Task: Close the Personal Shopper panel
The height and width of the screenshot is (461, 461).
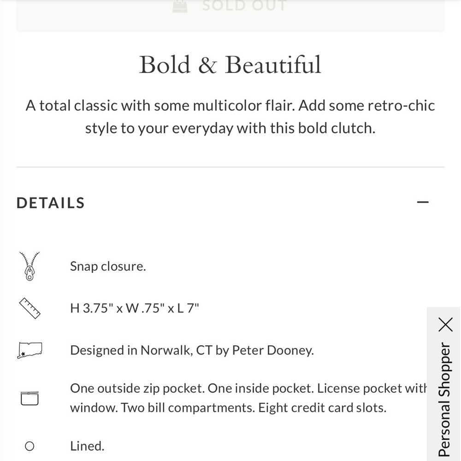Action: coord(445,324)
